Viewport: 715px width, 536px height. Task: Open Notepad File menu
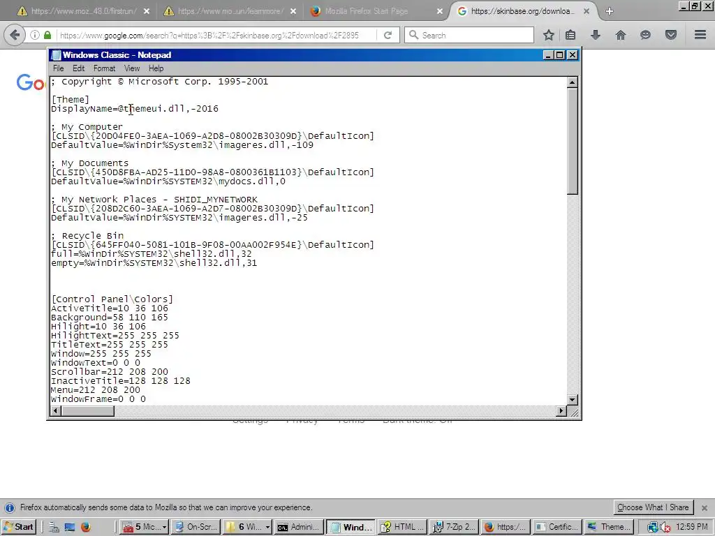(x=59, y=68)
